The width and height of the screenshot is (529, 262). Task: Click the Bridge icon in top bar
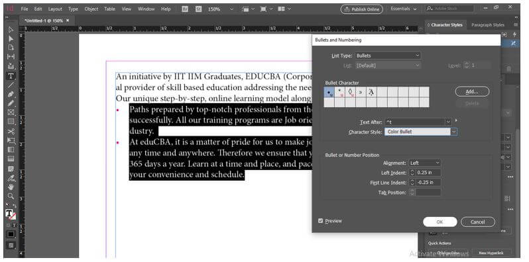pyautogui.click(x=185, y=9)
